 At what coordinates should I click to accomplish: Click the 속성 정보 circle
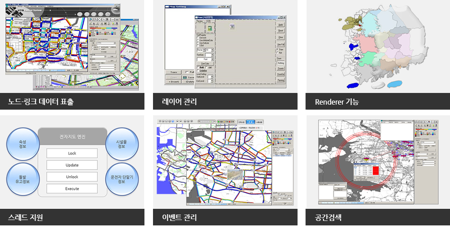click(x=22, y=144)
